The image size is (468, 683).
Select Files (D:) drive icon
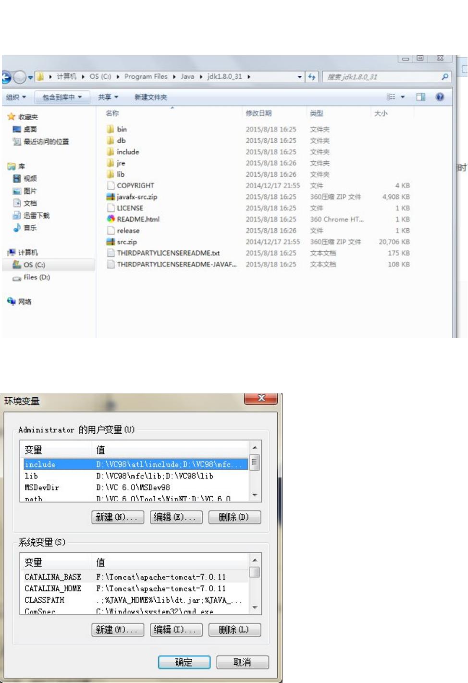pos(17,278)
